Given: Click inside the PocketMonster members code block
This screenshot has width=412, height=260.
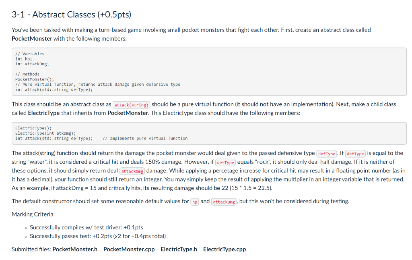Looking at the screenshot, I should click(209, 72).
